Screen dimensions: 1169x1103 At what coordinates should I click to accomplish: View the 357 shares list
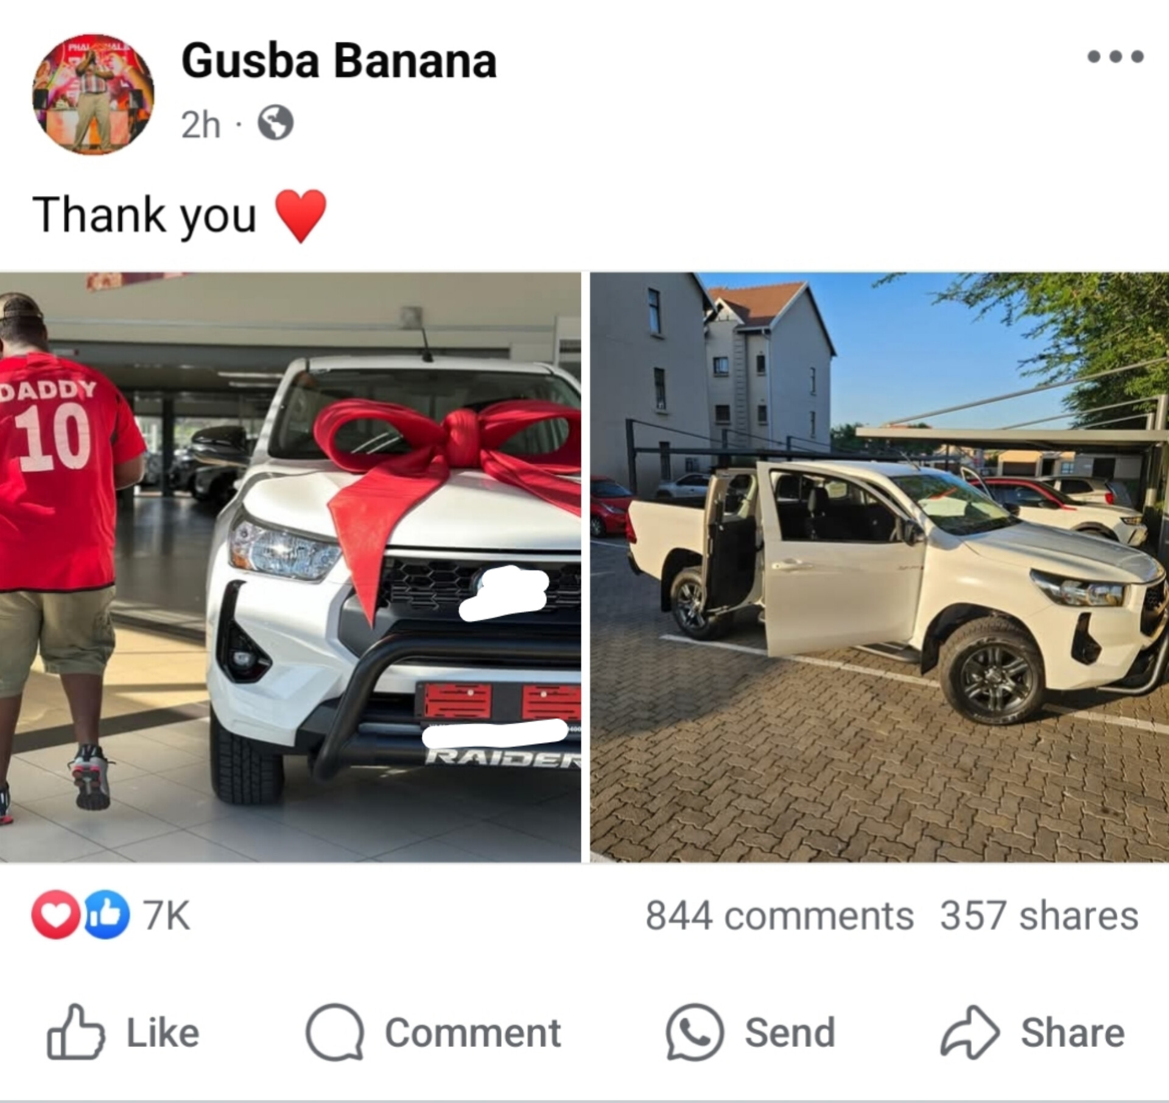(1039, 916)
